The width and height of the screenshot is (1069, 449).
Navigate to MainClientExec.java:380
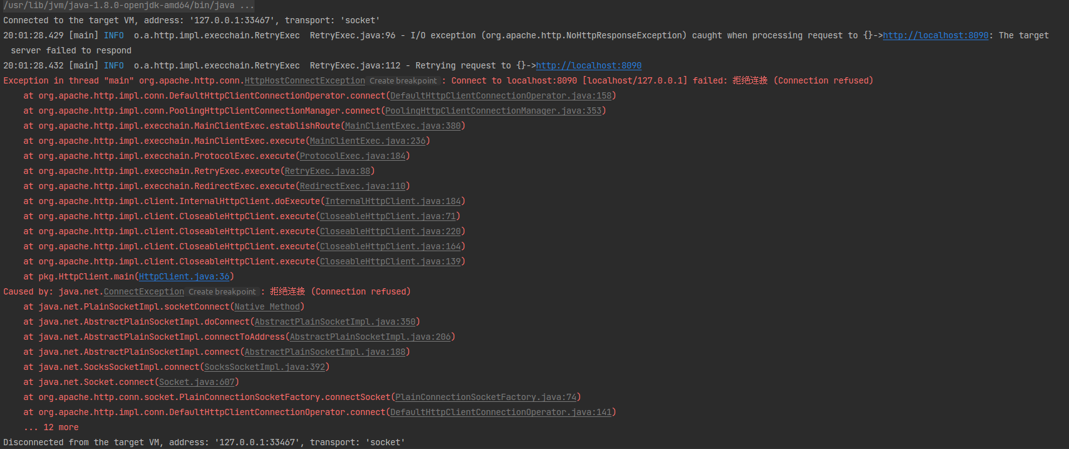pyautogui.click(x=403, y=126)
